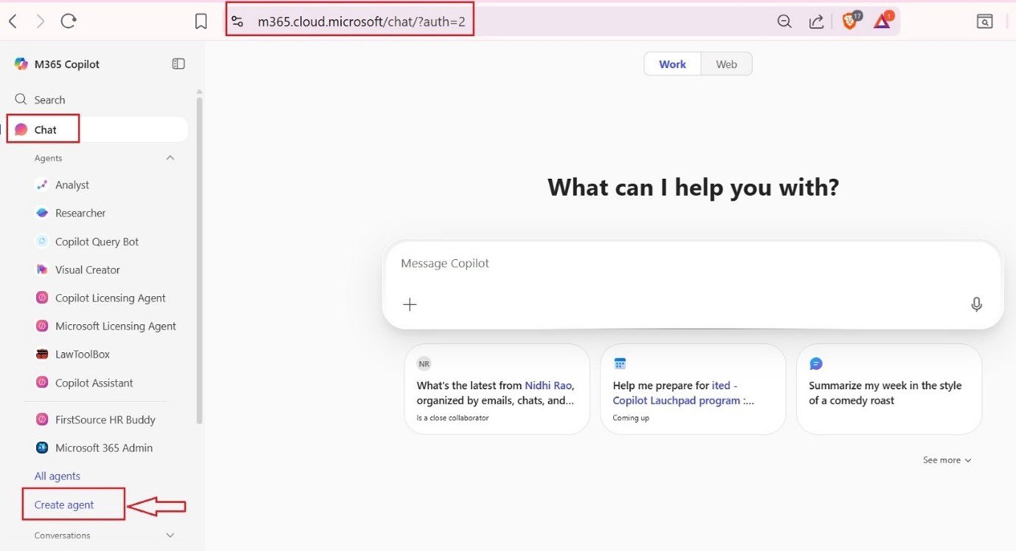Click the Search magnifier icon in sidebar
This screenshot has width=1016, height=551.
(x=21, y=99)
